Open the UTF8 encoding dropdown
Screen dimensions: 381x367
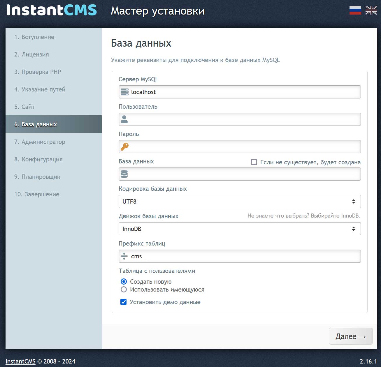pos(240,201)
